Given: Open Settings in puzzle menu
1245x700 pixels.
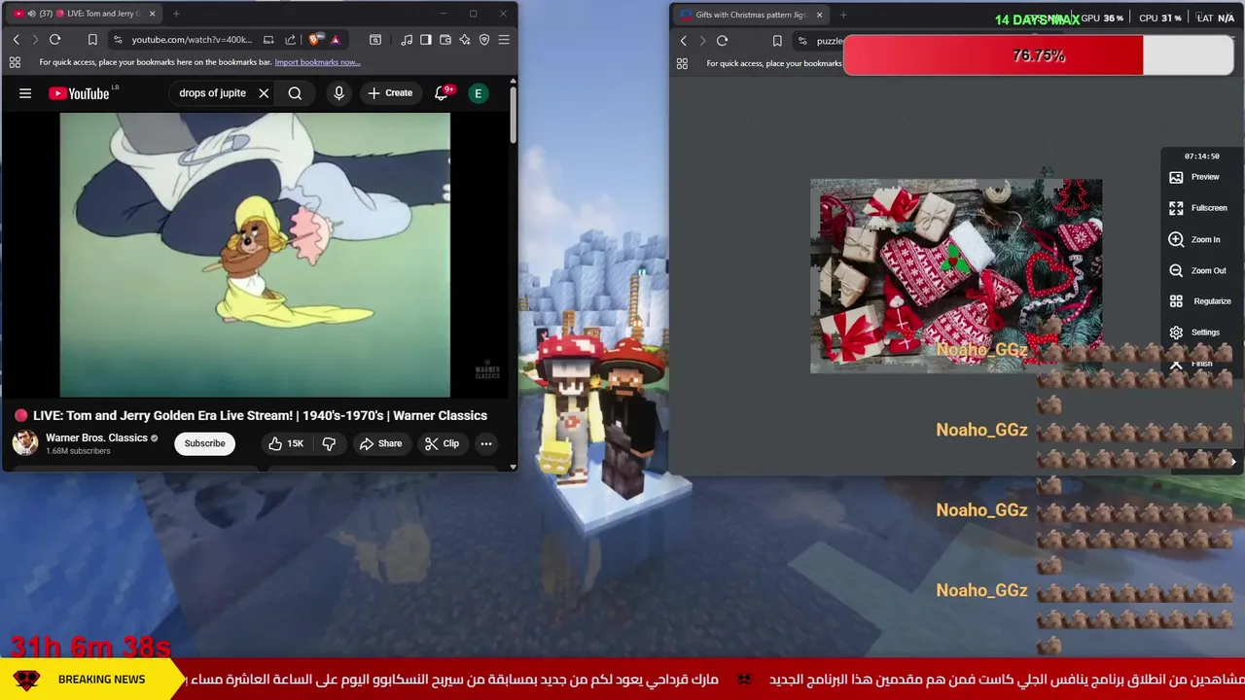Looking at the screenshot, I should click(x=1194, y=332).
